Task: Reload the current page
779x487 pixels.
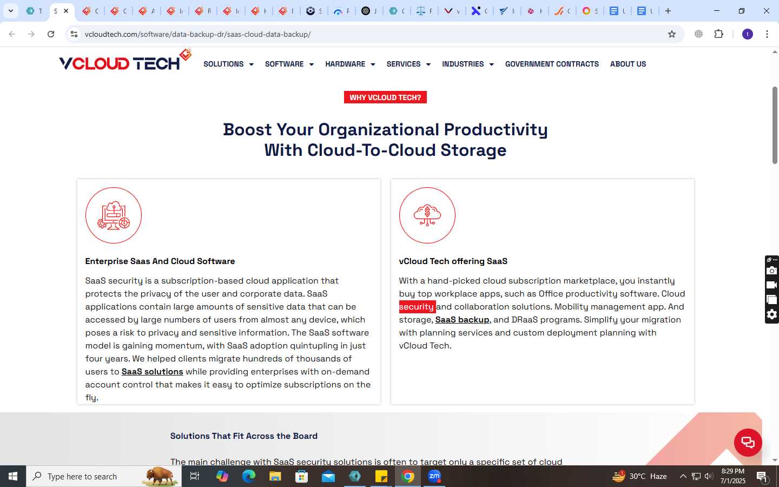Action: pyautogui.click(x=51, y=34)
